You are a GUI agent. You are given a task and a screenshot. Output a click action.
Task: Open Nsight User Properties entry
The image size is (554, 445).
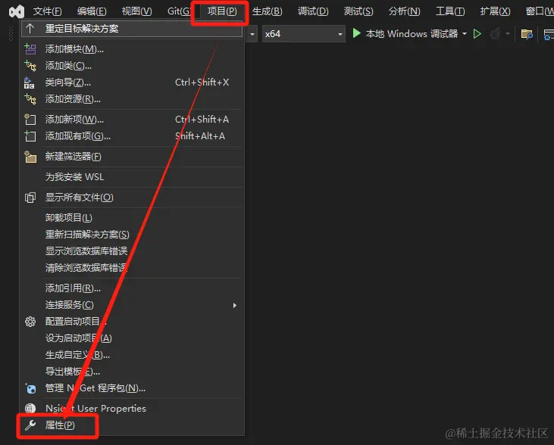pyautogui.click(x=132, y=409)
